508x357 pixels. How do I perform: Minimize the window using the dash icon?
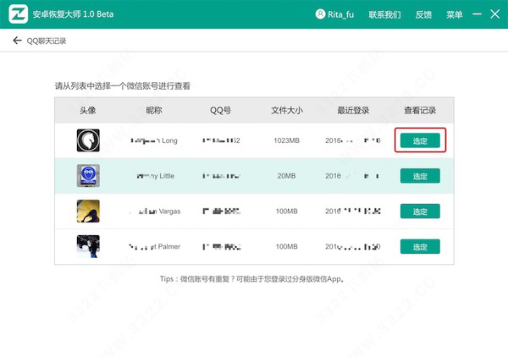[x=477, y=14]
